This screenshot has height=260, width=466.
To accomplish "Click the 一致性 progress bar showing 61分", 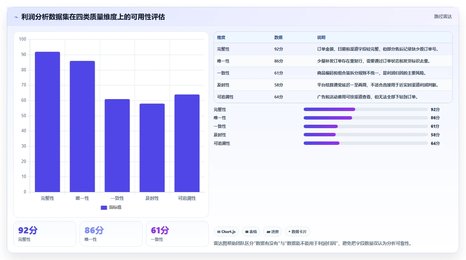I will point(366,126).
